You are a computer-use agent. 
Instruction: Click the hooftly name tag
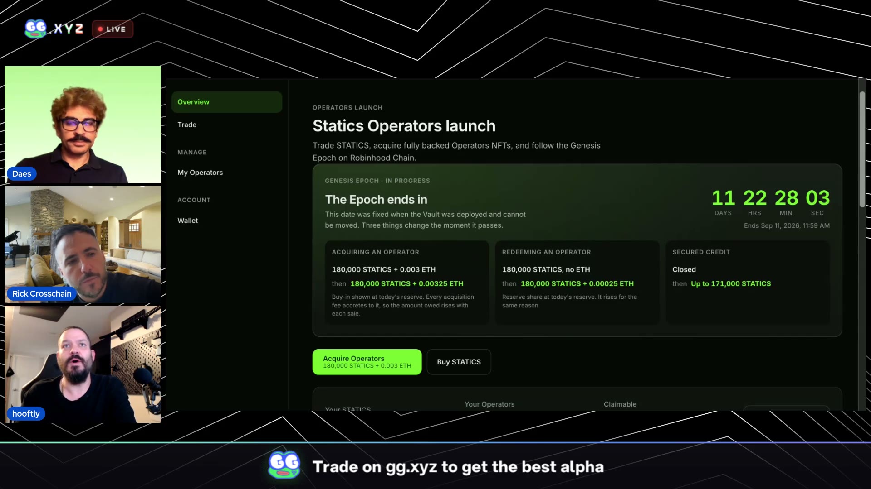pyautogui.click(x=26, y=414)
